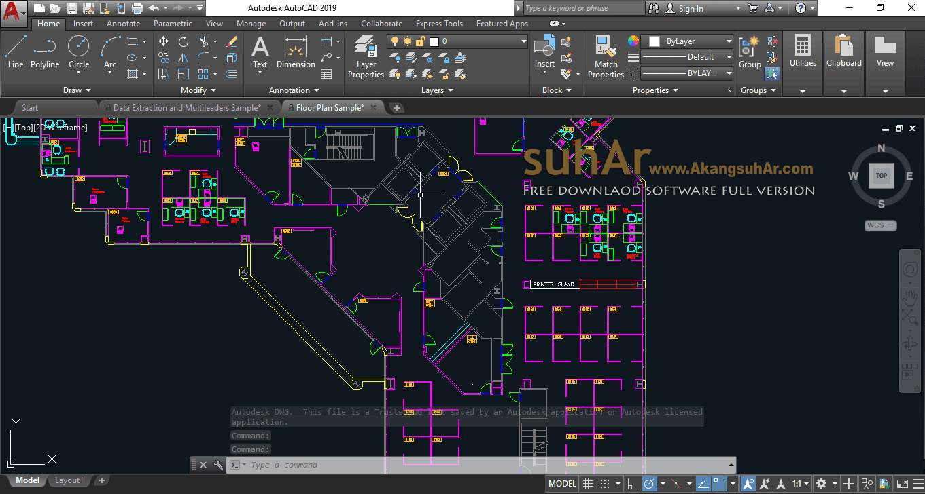Expand the Annotation panel dropdown
The width and height of the screenshot is (925, 494).
[x=294, y=90]
